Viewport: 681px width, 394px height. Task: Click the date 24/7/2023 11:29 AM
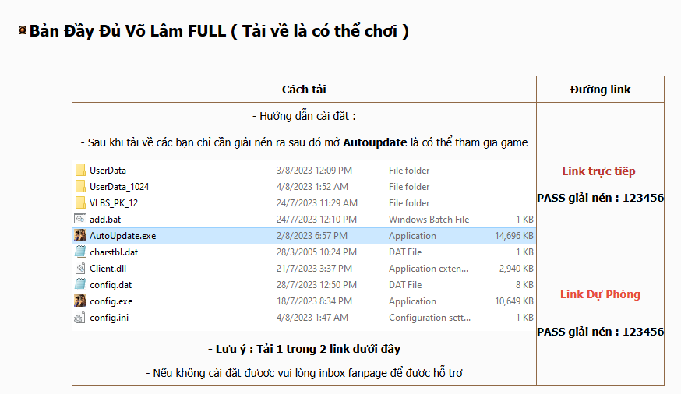coord(316,203)
